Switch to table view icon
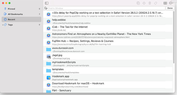The width and height of the screenshot is (177, 95). tap(165, 3)
